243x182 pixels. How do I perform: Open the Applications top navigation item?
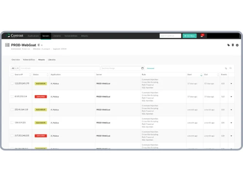click(33, 36)
